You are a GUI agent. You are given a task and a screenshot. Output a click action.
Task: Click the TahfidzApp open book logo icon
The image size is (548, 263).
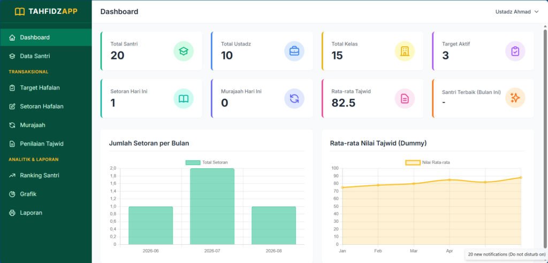pyautogui.click(x=20, y=12)
